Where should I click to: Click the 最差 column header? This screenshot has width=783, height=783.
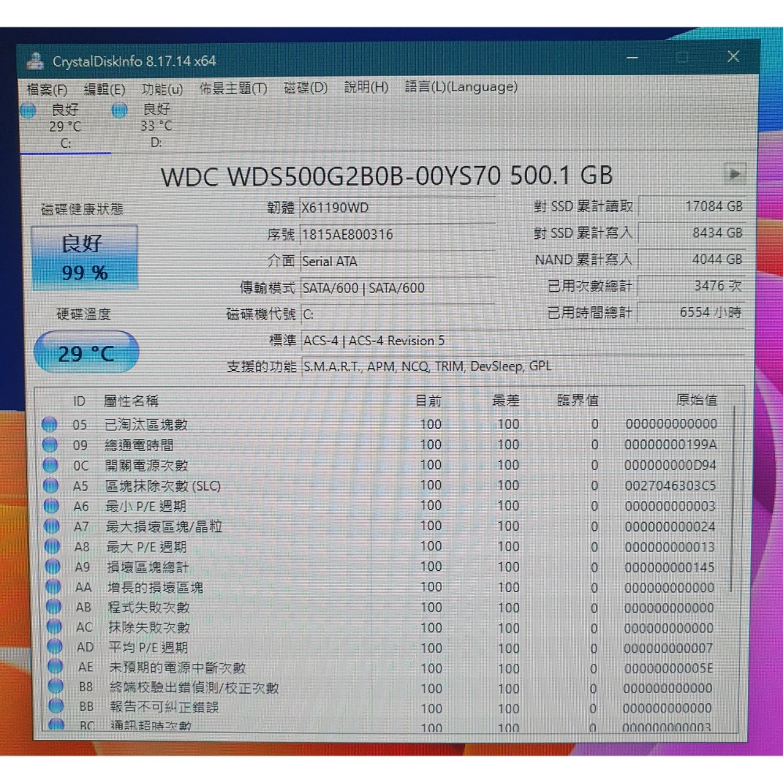(506, 400)
